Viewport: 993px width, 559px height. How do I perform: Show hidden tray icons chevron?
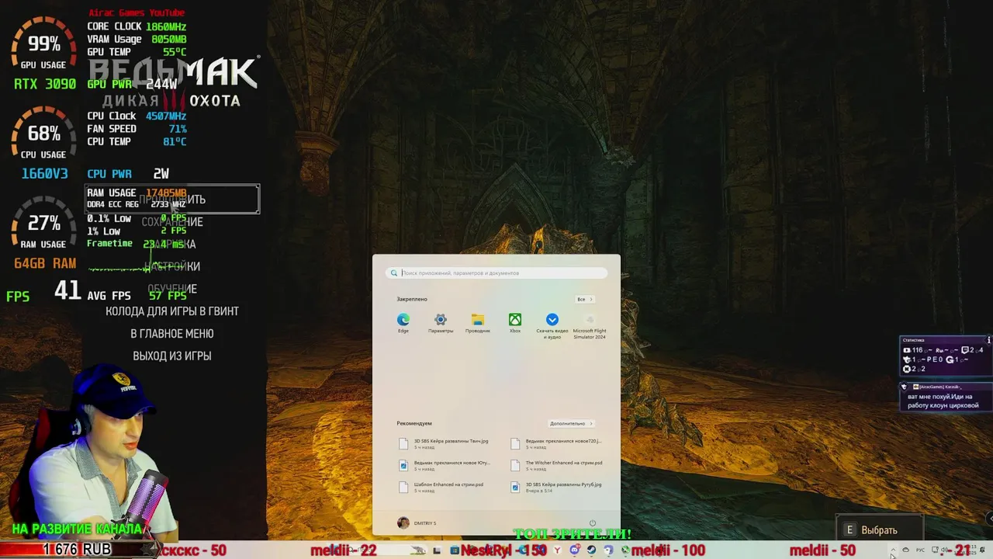[x=892, y=550]
